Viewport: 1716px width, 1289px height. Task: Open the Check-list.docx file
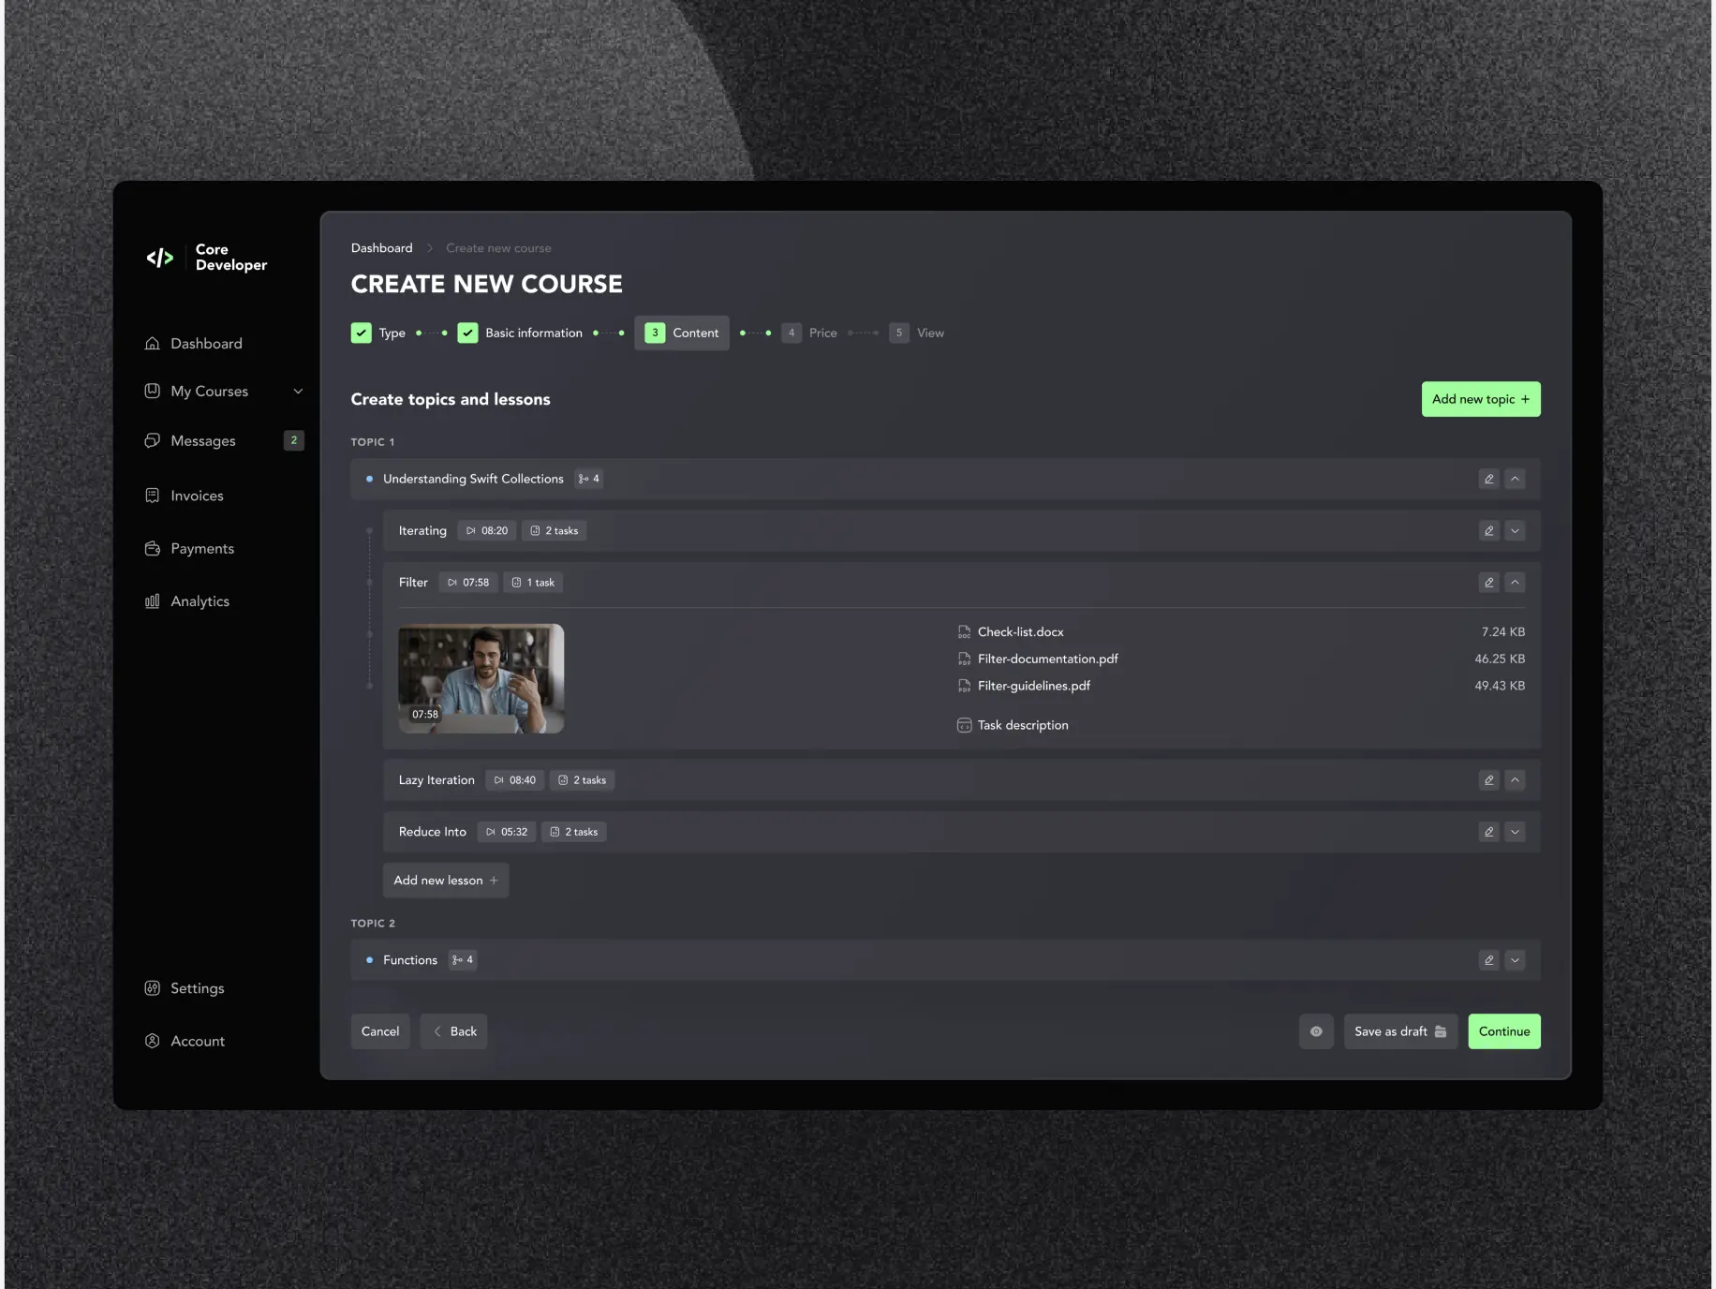coord(1020,632)
